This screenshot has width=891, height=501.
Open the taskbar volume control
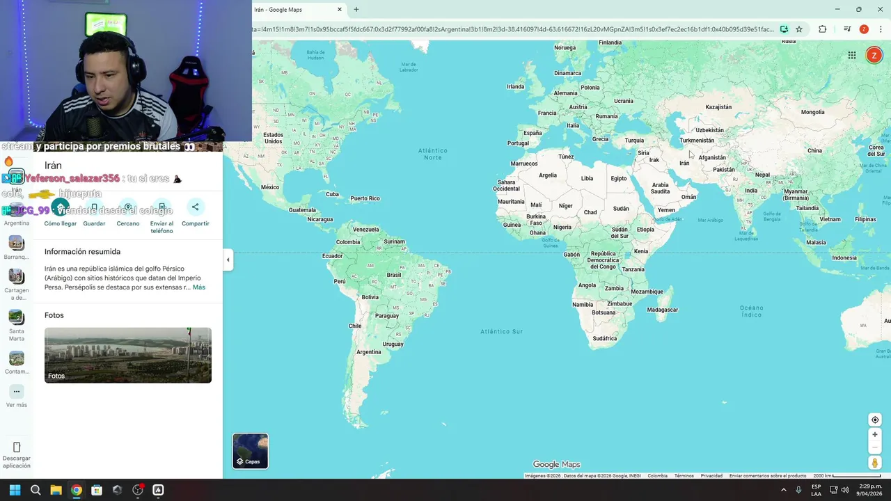pyautogui.click(x=845, y=490)
